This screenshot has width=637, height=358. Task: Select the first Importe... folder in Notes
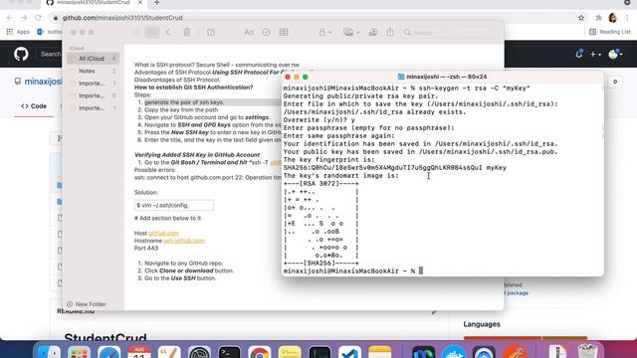click(93, 84)
